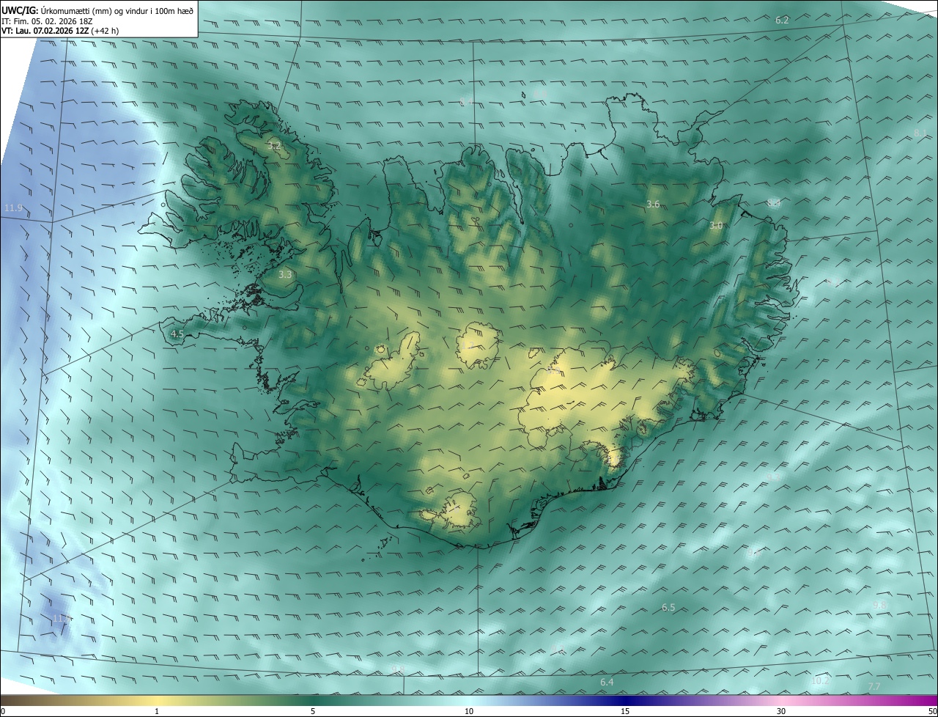Click the 4.5 value label

pos(177,334)
